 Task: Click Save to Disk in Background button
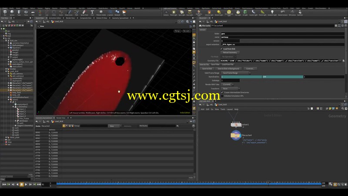point(228,69)
